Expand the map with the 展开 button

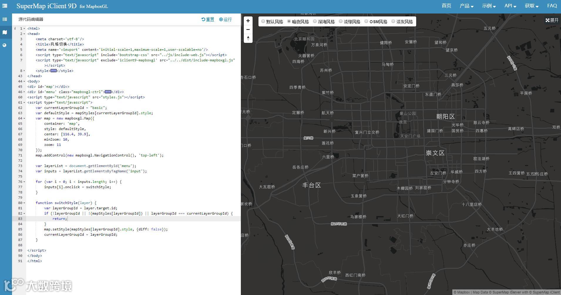(x=552, y=20)
